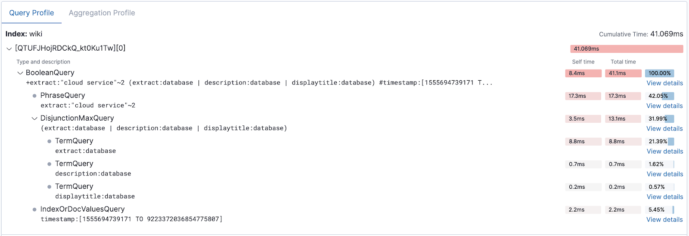
Task: View details for displaytitle:database TermQuery
Action: (664, 197)
